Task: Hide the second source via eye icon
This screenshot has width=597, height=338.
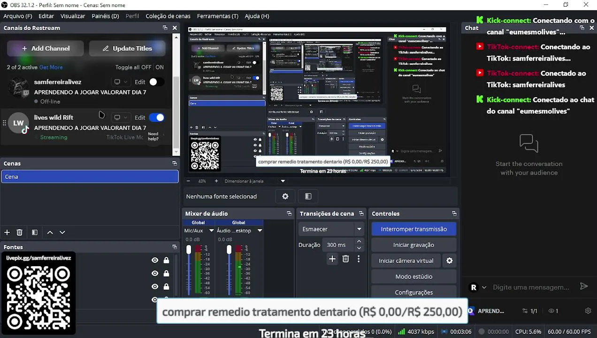Action: (155, 273)
